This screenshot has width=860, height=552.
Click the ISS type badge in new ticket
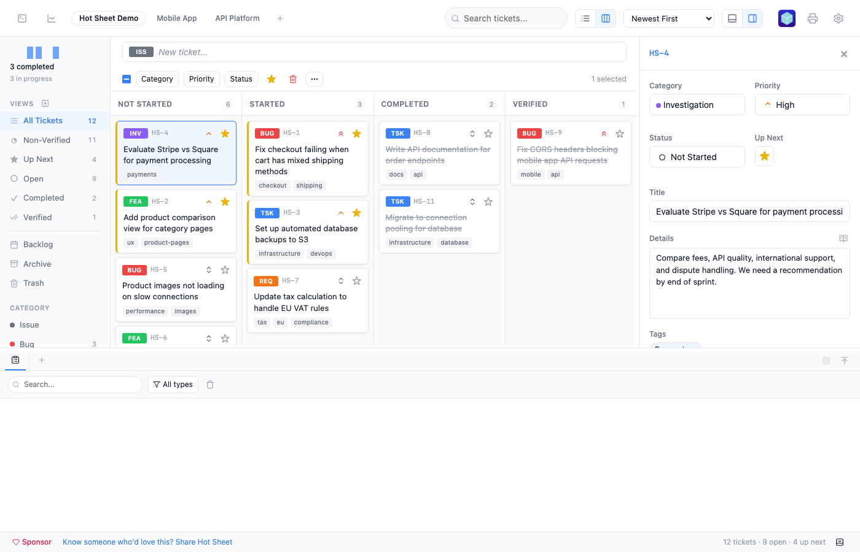tap(141, 52)
